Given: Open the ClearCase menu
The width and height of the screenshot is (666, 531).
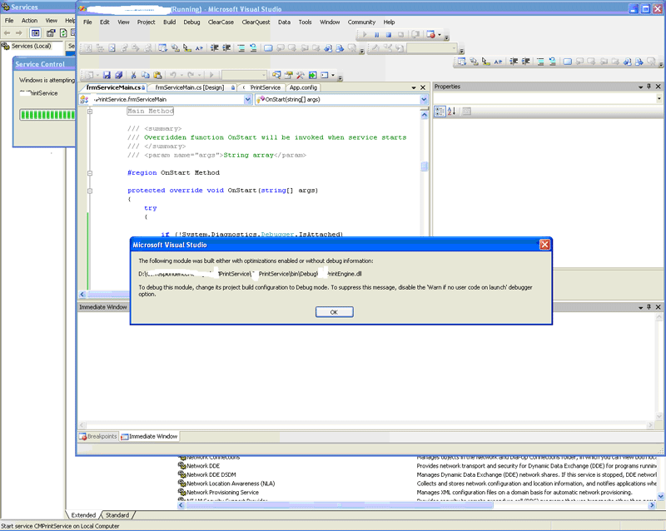Looking at the screenshot, I should 220,22.
